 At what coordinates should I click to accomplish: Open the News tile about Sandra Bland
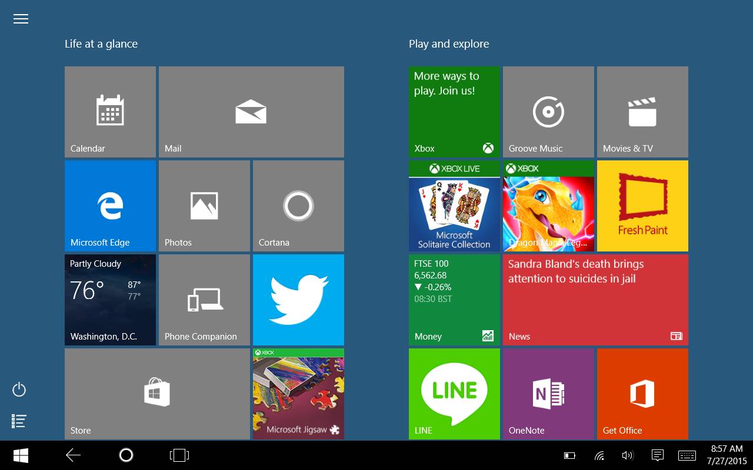coord(595,300)
